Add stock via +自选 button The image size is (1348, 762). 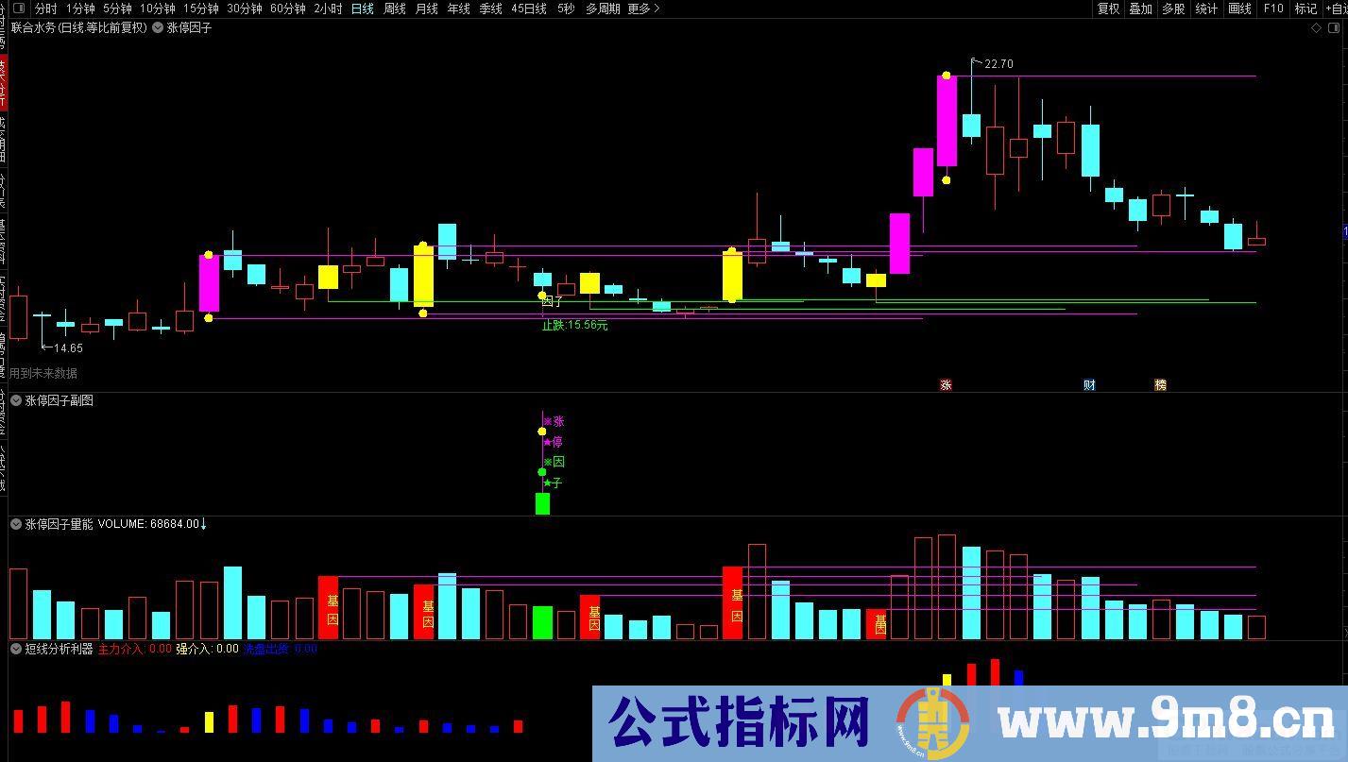1336,8
